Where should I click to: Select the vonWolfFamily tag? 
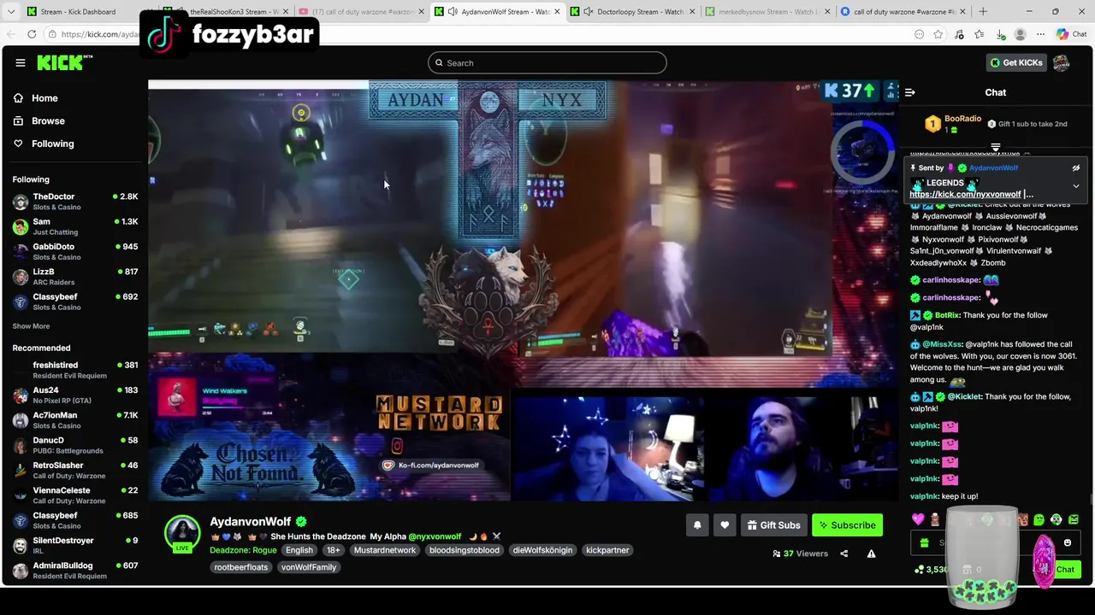click(309, 567)
